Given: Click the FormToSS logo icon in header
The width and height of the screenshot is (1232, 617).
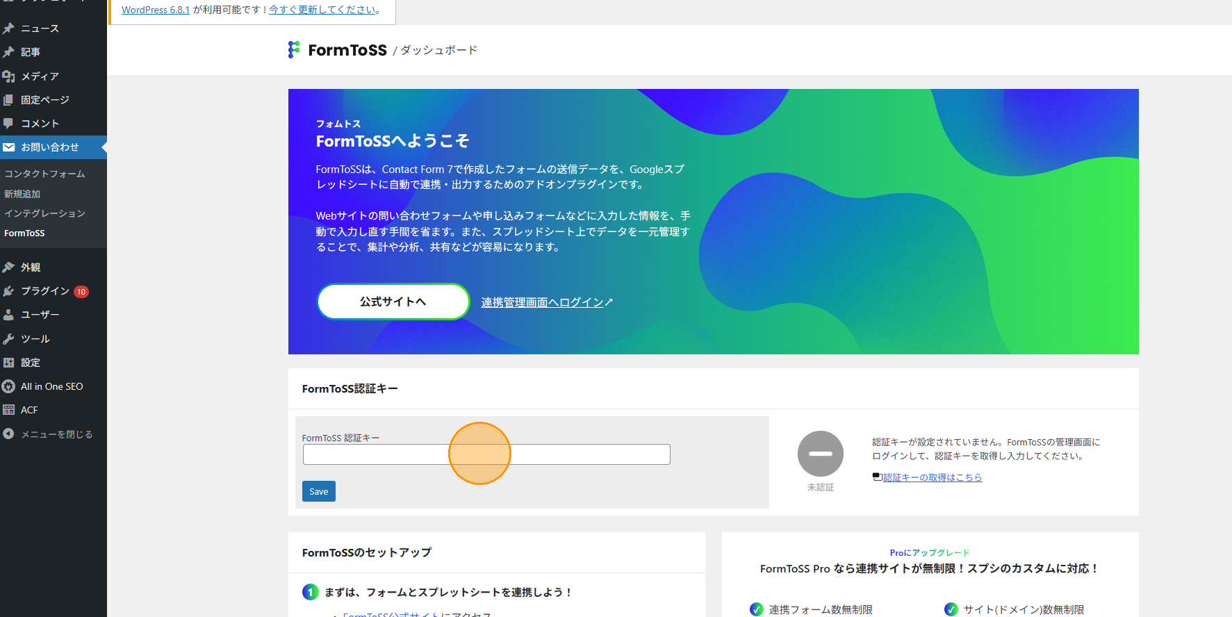Looking at the screenshot, I should click(x=295, y=49).
